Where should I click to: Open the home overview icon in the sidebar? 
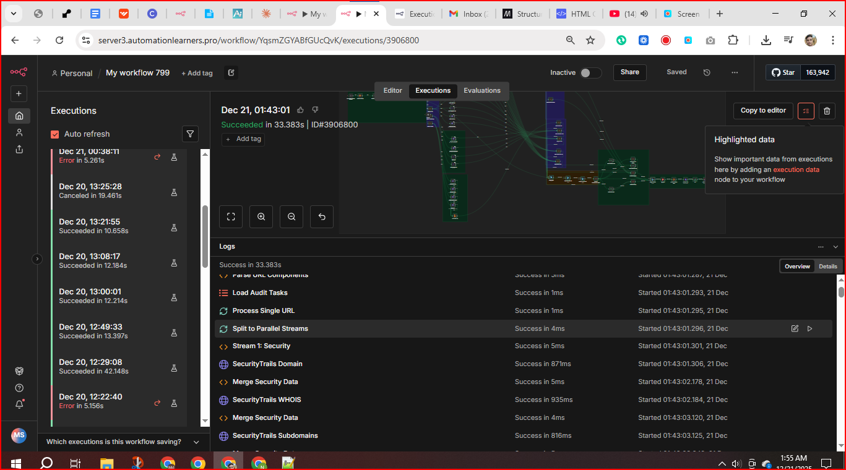coord(19,116)
